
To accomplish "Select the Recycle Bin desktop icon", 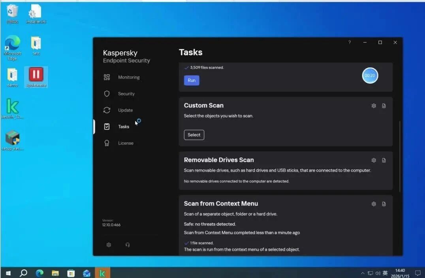I will [12, 14].
